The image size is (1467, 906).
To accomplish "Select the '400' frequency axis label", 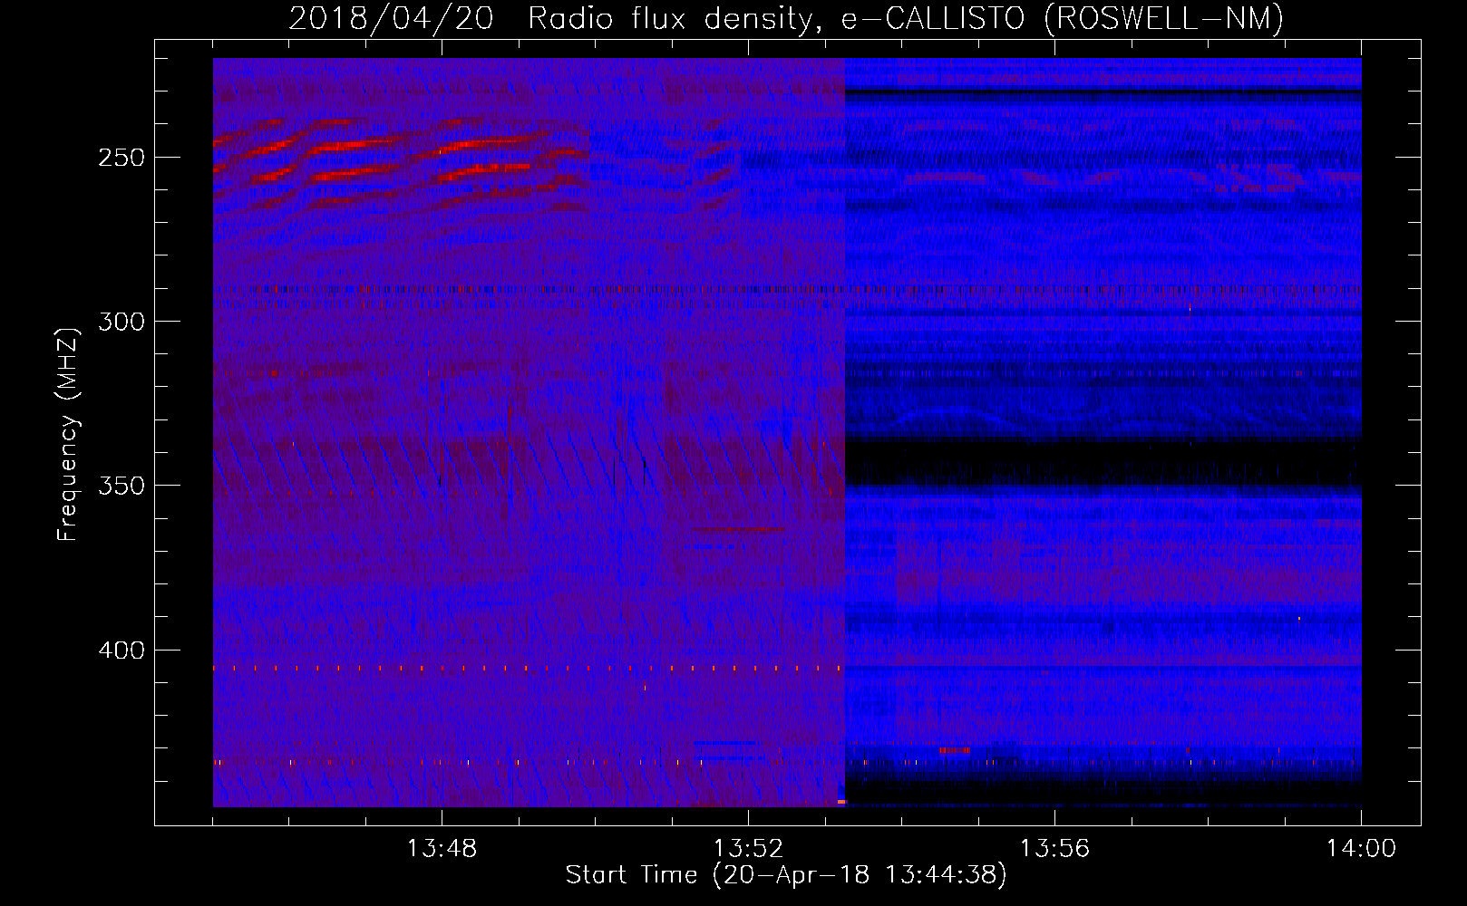I will (121, 651).
